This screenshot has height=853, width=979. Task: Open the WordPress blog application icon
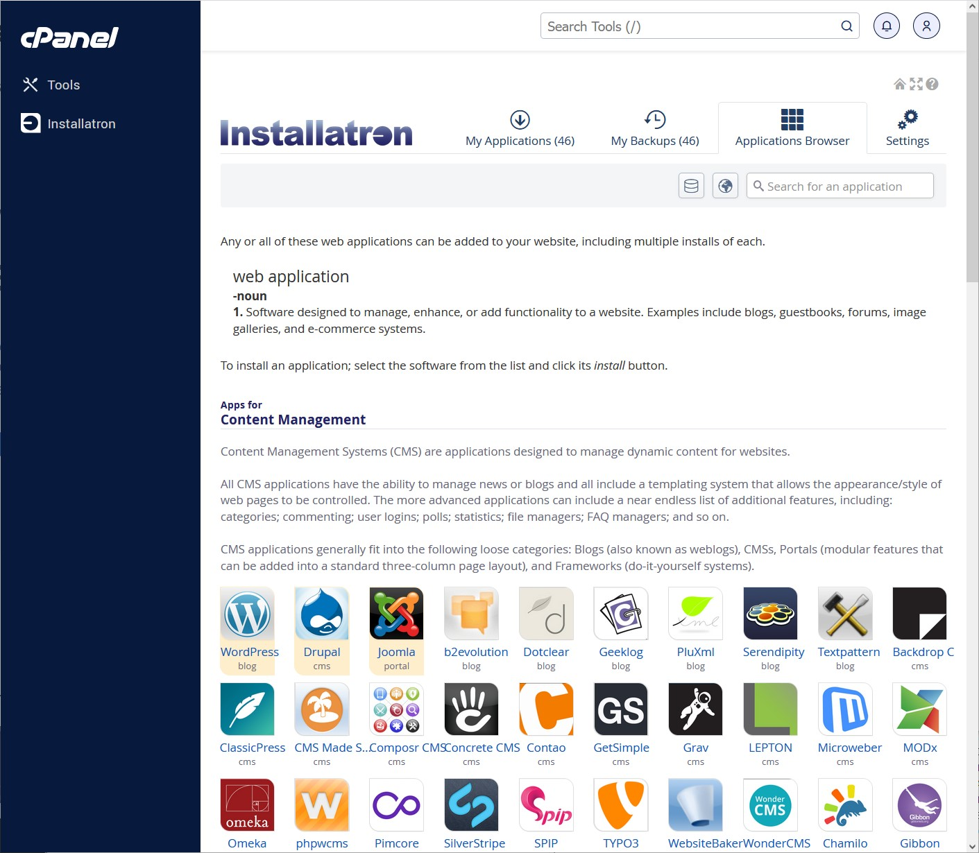(248, 614)
